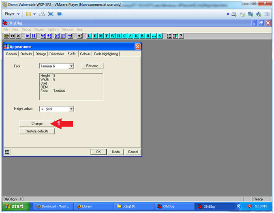Open Breakpoints window with B button
The image size is (274, 213).
[x=142, y=36]
